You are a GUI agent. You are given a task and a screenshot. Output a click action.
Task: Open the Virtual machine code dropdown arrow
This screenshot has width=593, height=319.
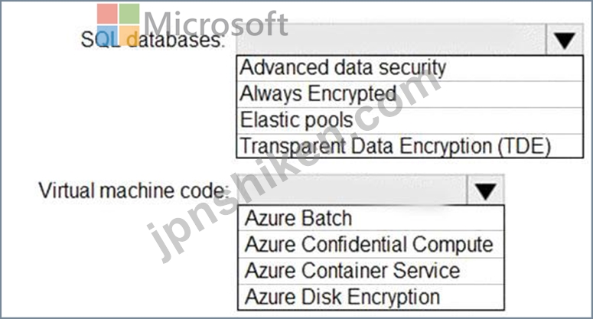(486, 190)
